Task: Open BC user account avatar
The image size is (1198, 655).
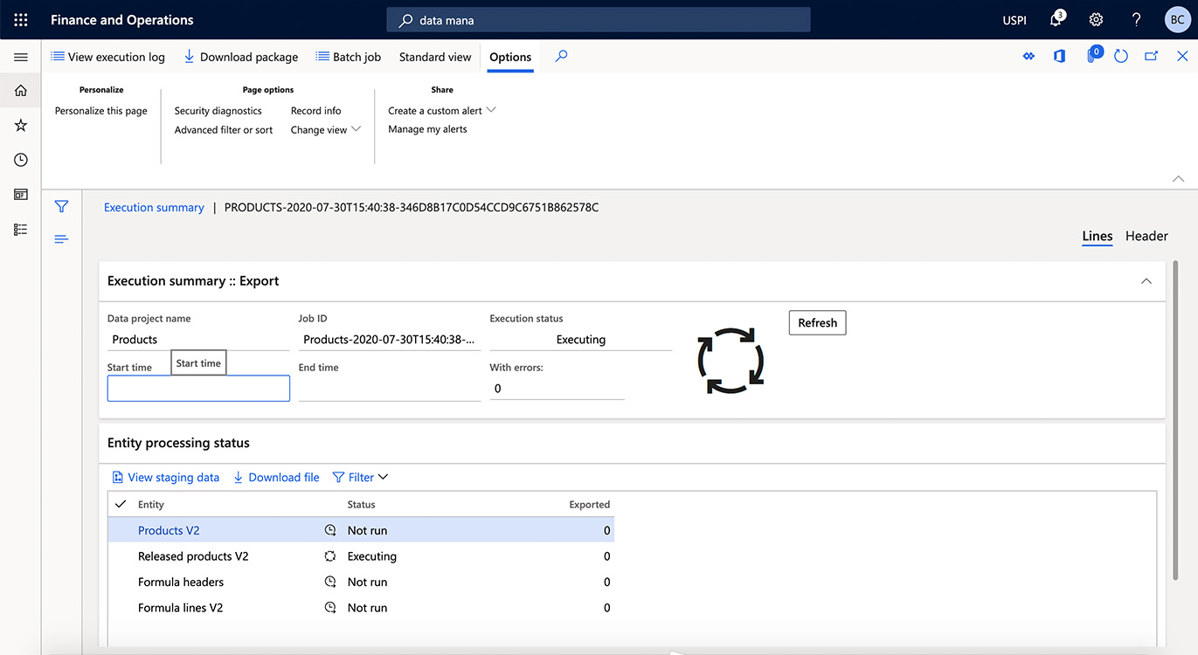Action: pyautogui.click(x=1177, y=19)
